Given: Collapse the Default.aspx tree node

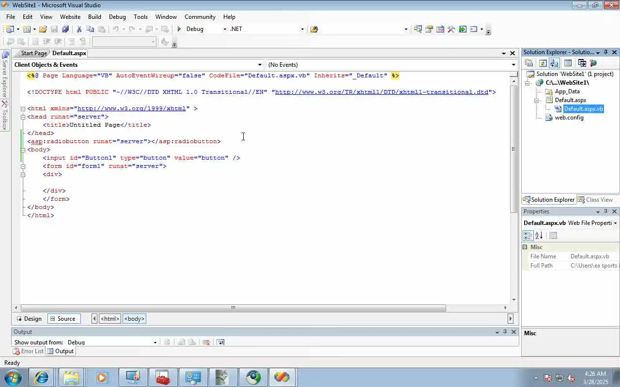Looking at the screenshot, I should coord(536,100).
